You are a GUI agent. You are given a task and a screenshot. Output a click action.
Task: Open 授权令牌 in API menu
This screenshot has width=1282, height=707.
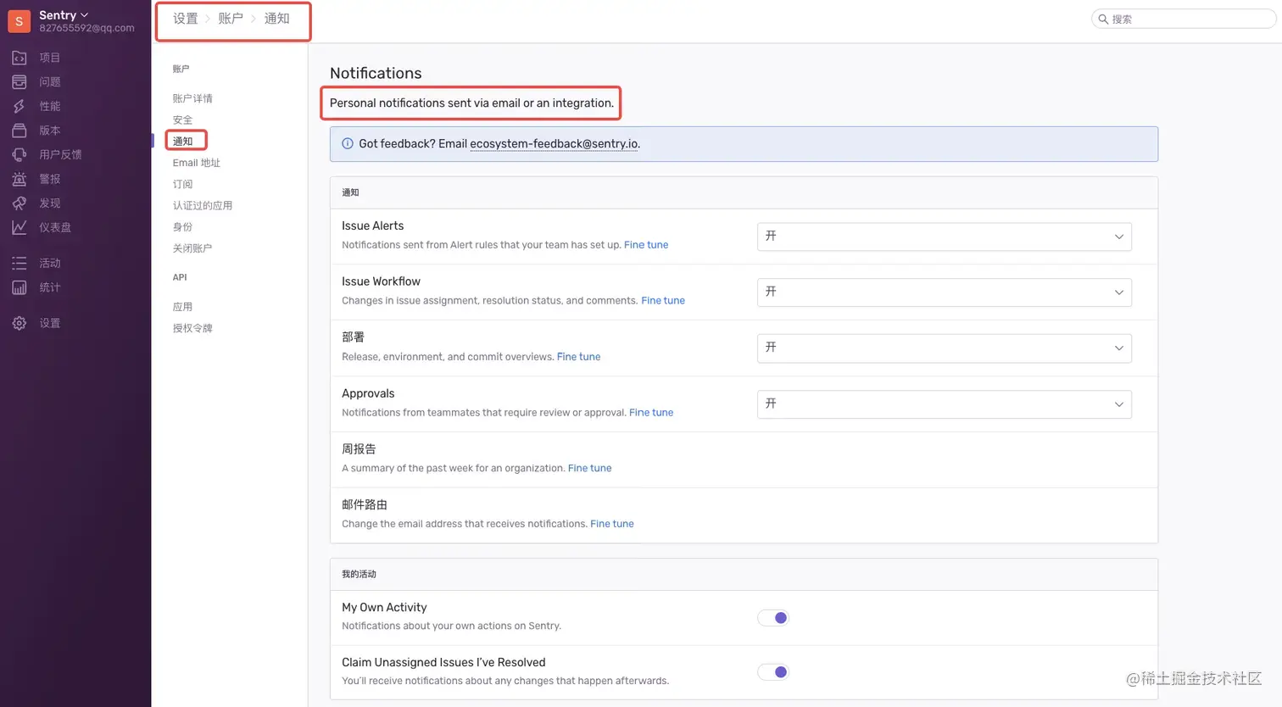(x=192, y=328)
